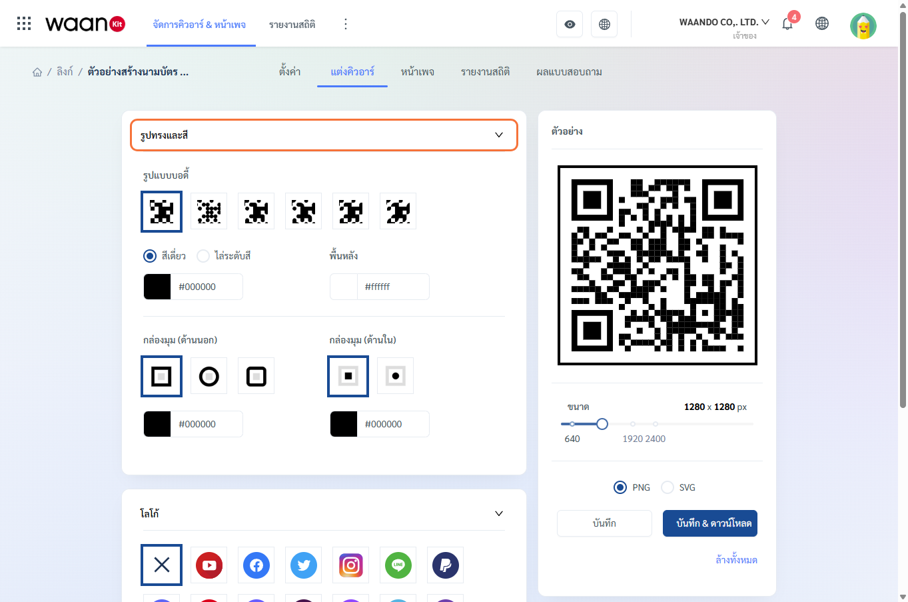Screen dimensions: 908x602
Task: Choose the LINE logo
Action: point(398,565)
